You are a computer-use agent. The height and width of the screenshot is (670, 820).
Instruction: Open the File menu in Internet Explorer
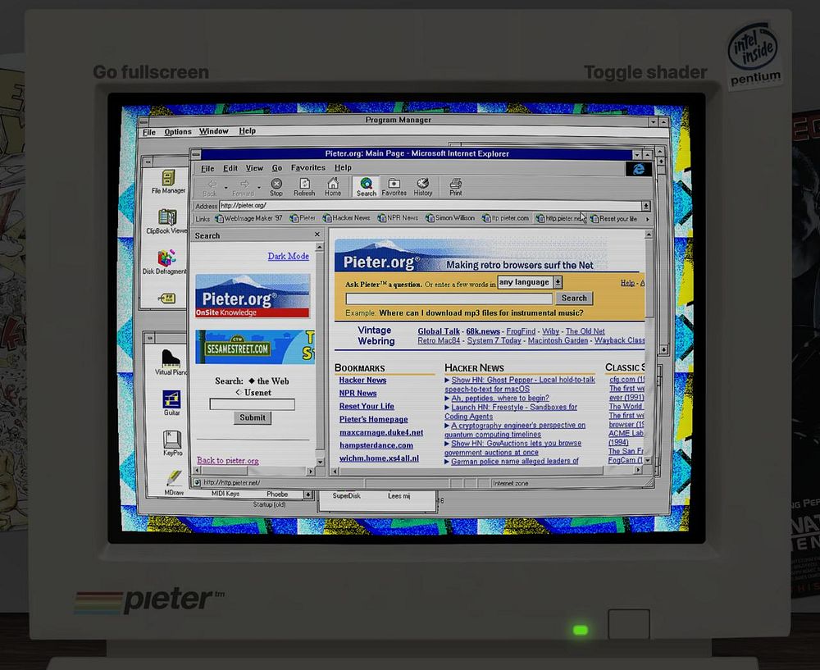coord(207,168)
